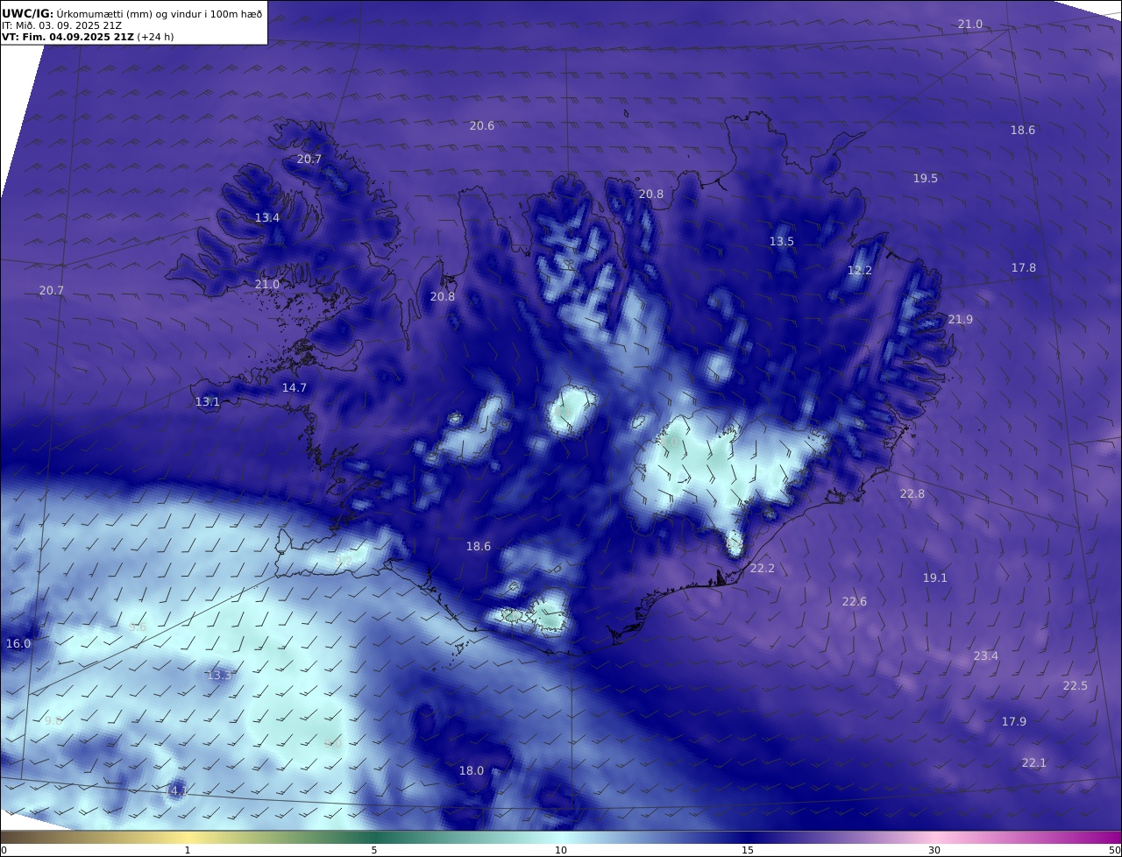This screenshot has height=857, width=1122.
Task: Click the '19.1' value label
Action: (935, 578)
